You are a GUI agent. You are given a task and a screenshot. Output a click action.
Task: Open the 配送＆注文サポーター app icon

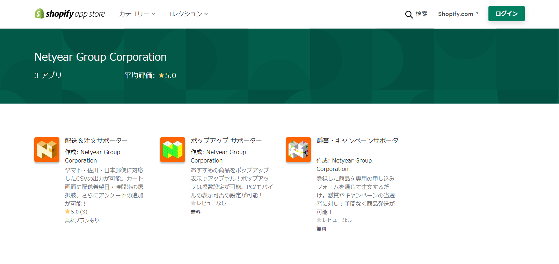pyautogui.click(x=47, y=150)
